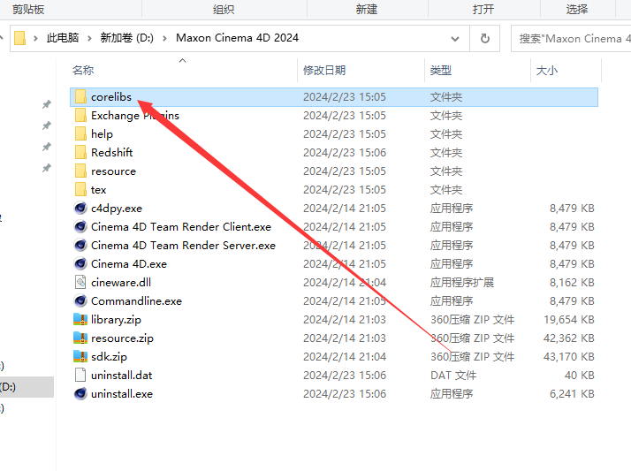631x471 pixels.
Task: Select the Exchange Plugins folder name
Action: (135, 116)
